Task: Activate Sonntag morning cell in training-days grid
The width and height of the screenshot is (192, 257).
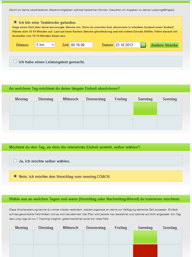Action: [x=170, y=237]
